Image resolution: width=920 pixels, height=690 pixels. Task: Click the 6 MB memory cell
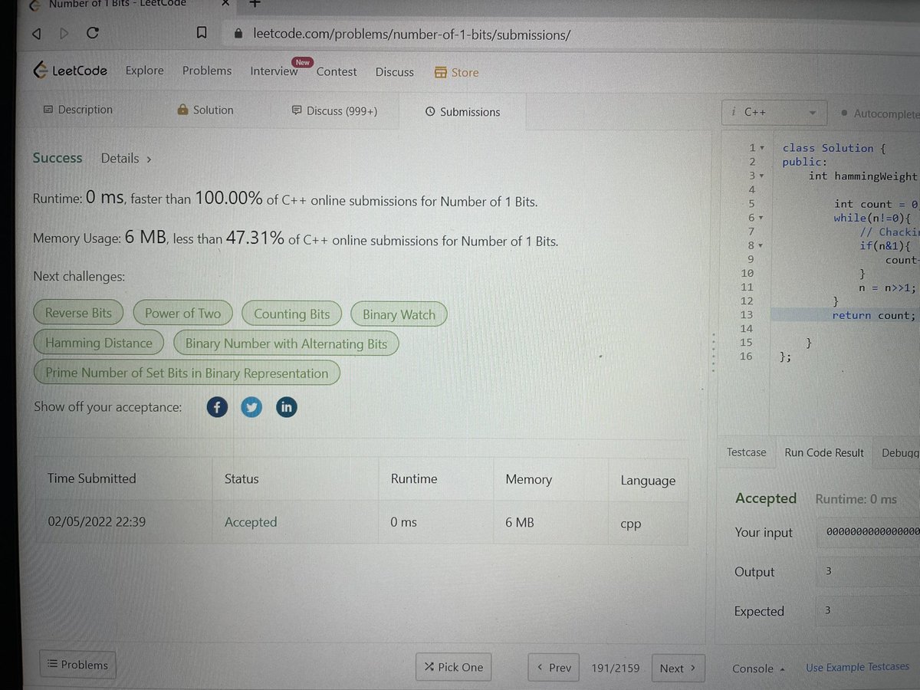point(520,523)
